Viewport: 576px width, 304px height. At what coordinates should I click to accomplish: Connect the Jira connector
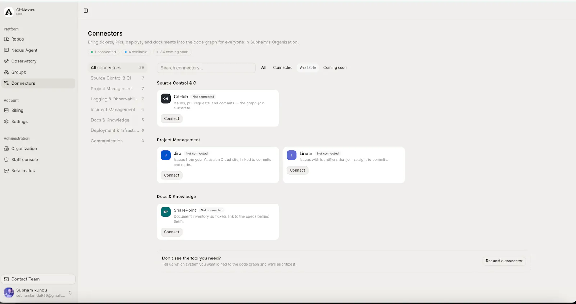click(x=171, y=175)
